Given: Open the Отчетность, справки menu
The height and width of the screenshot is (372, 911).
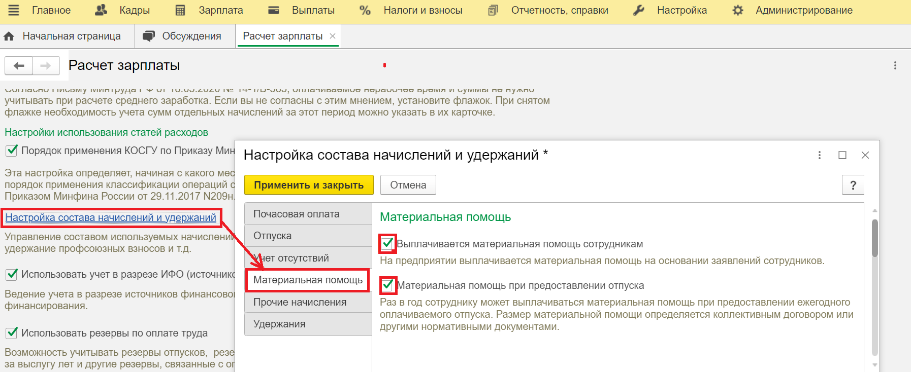Looking at the screenshot, I should [560, 10].
